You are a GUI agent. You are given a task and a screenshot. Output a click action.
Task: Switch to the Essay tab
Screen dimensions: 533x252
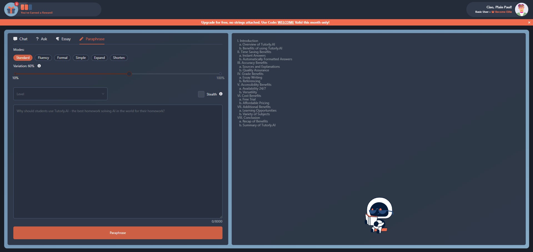coord(63,39)
